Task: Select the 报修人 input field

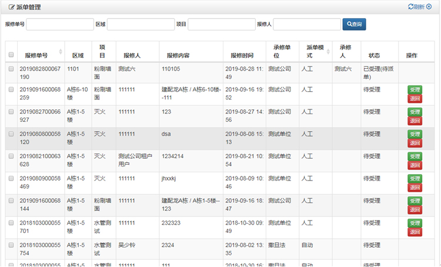Action: pos(307,24)
